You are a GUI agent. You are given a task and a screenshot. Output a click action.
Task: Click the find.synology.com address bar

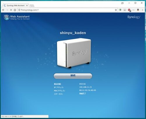[x=67, y=10]
